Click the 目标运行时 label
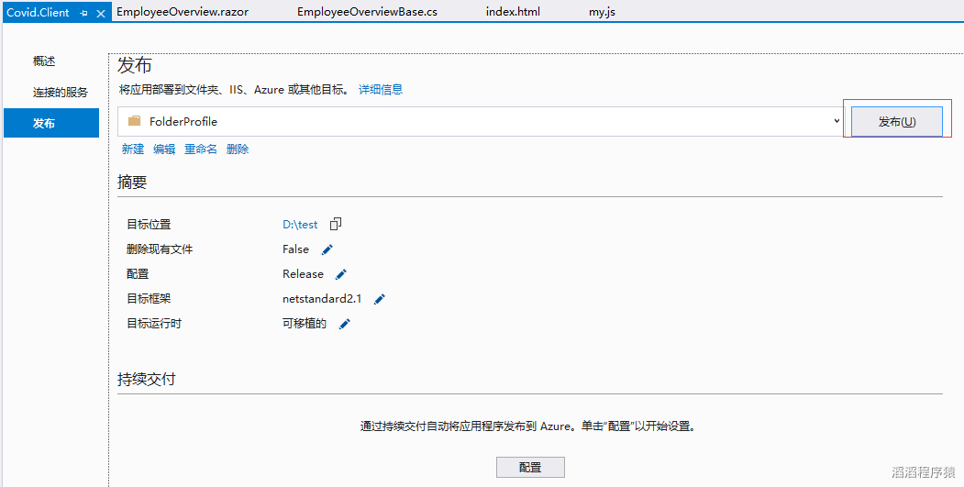Image resolution: width=964 pixels, height=487 pixels. tap(154, 324)
